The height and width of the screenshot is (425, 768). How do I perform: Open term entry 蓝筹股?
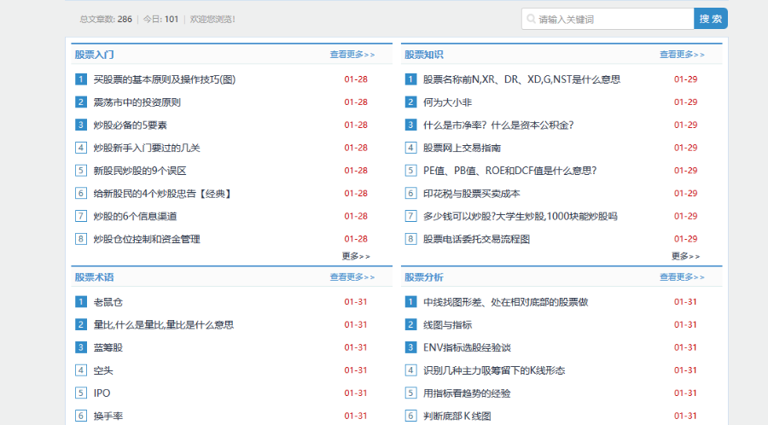click(x=108, y=347)
